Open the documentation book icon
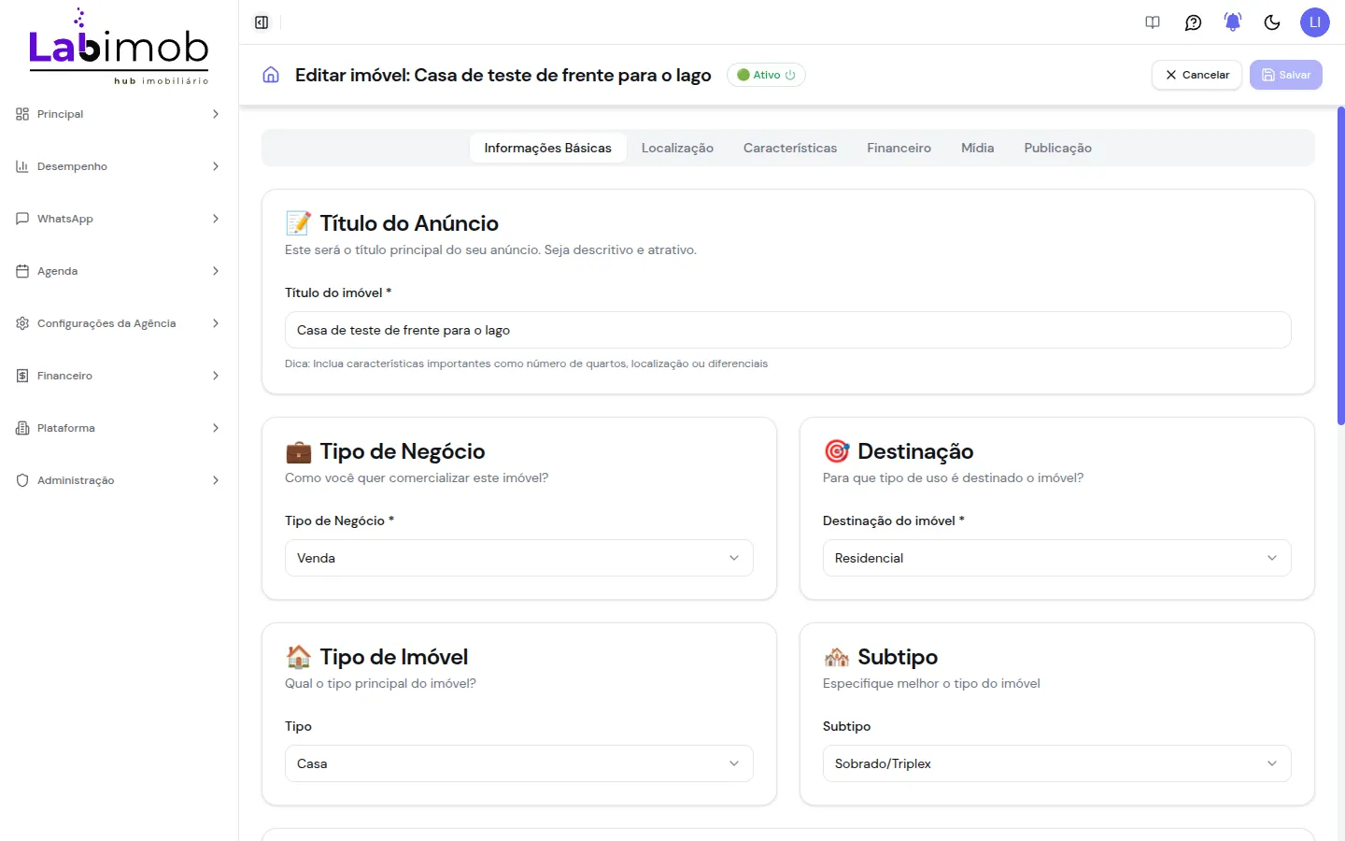Screen dimensions: 1345x841 1153,22
